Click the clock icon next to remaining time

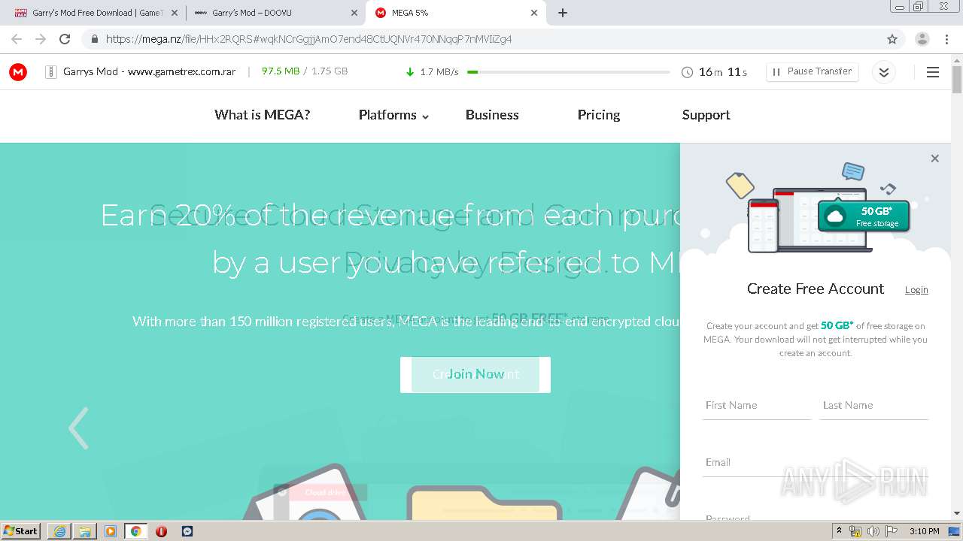coord(687,72)
